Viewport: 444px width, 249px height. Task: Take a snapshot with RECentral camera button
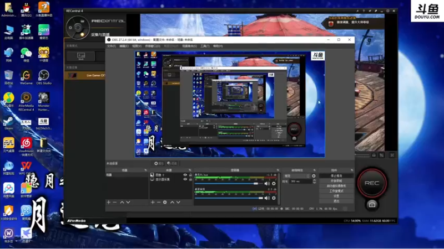pyautogui.click(x=372, y=205)
